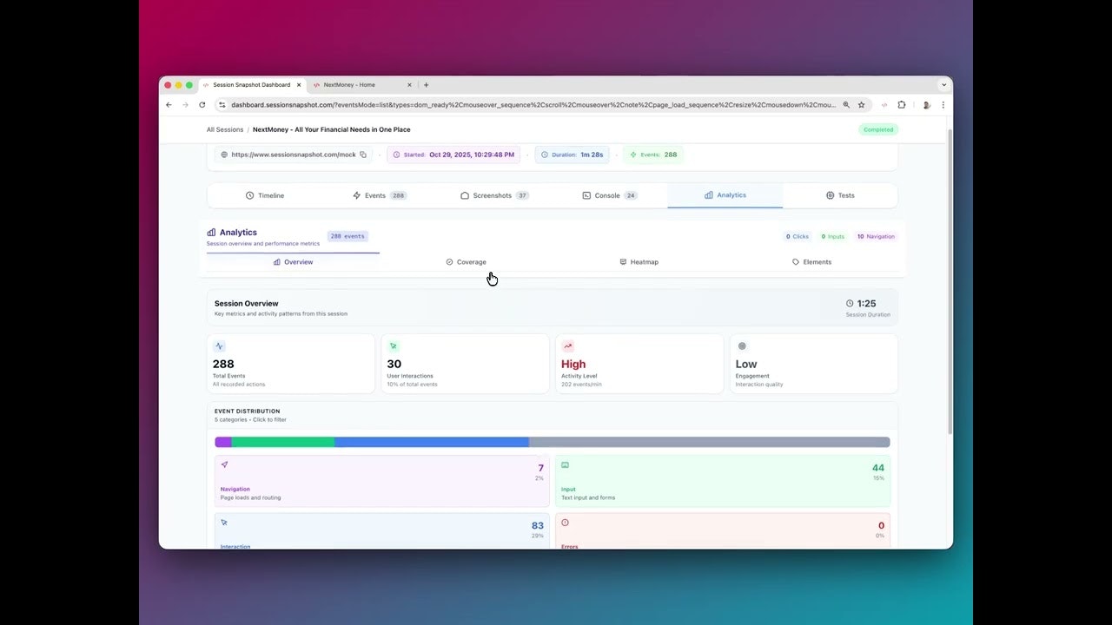Open the browser Extensions puzzle icon
1112x625 pixels.
(902, 105)
